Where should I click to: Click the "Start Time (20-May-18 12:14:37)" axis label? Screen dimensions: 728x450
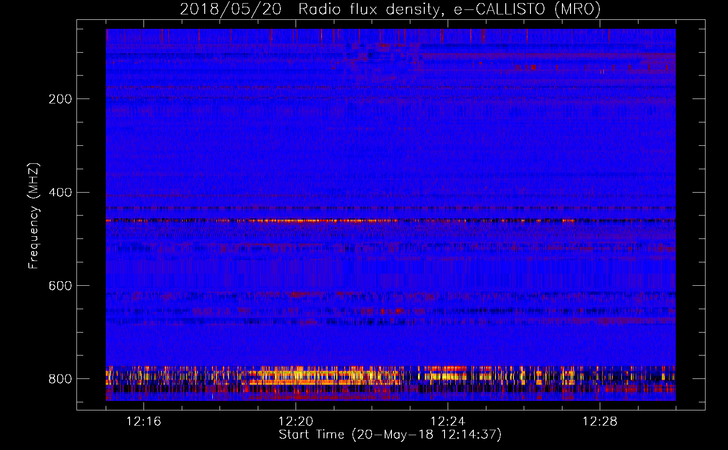[390, 435]
